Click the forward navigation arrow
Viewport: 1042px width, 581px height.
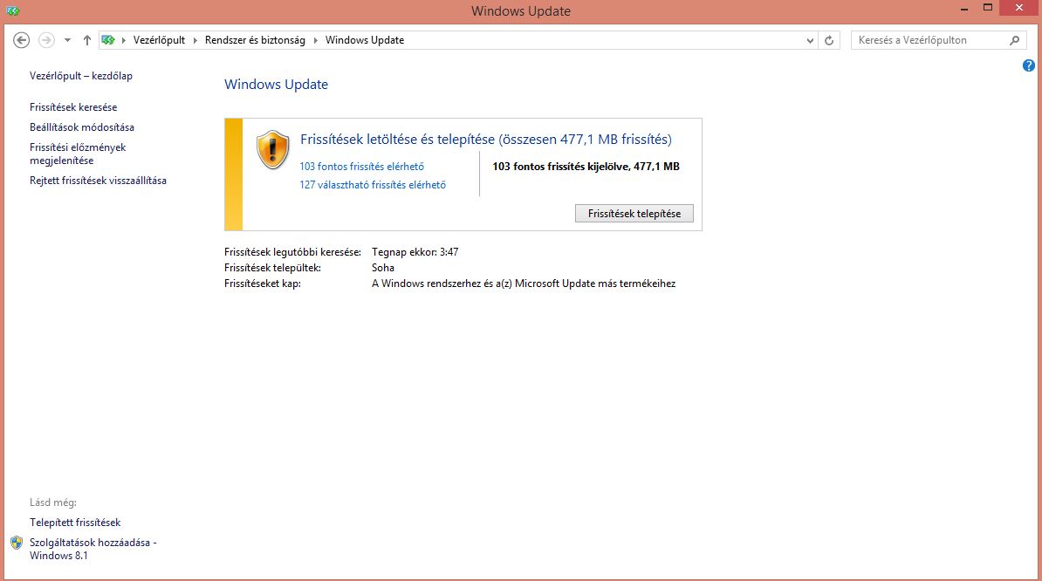click(x=46, y=40)
